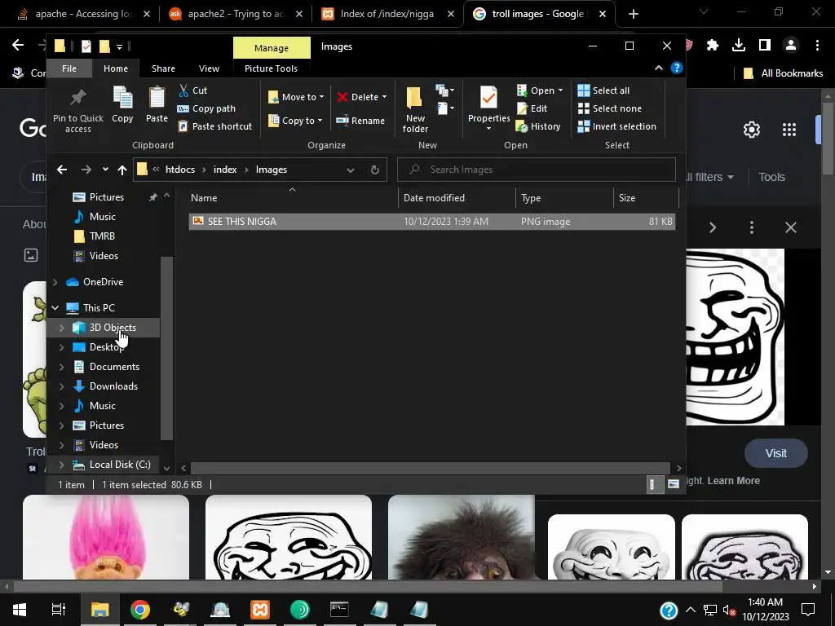
Task: Click the Visit button in the image preview
Action: tap(776, 453)
